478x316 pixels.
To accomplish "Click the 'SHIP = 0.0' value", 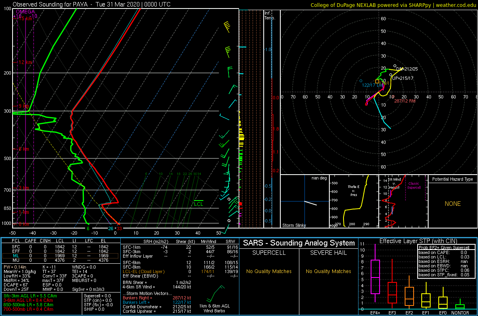I will coord(94,309).
